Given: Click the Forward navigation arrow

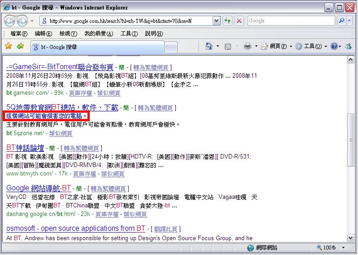Looking at the screenshot, I should point(22,21).
